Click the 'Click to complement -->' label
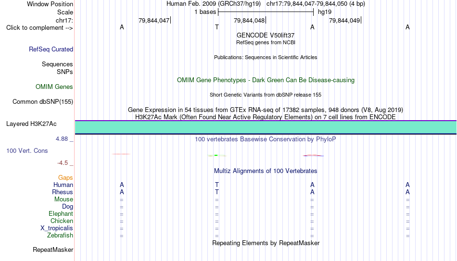 click(x=39, y=28)
